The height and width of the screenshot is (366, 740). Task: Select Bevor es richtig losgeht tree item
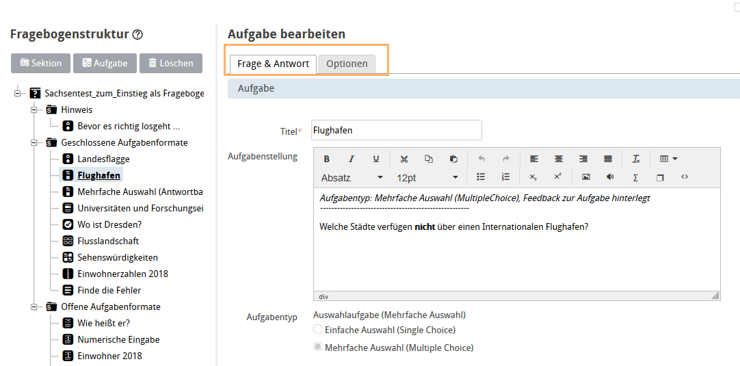coord(129,126)
